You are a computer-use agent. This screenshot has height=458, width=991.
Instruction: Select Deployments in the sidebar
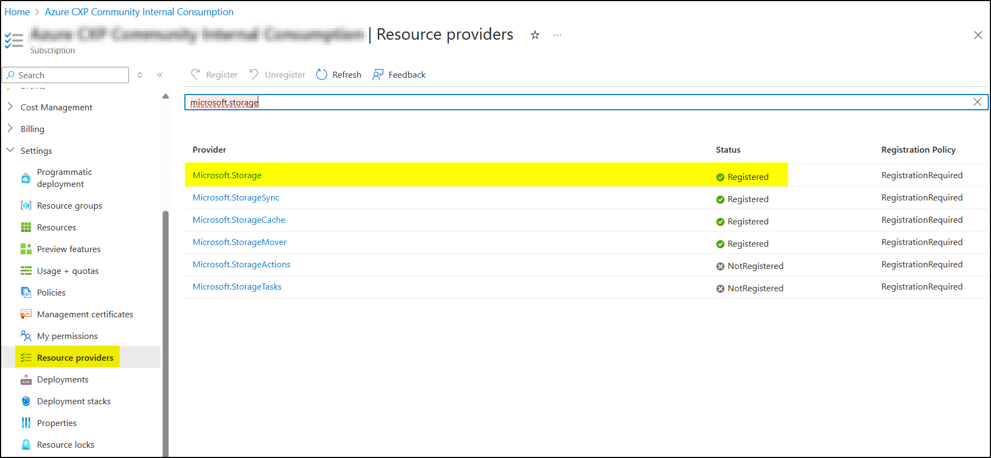tap(63, 379)
